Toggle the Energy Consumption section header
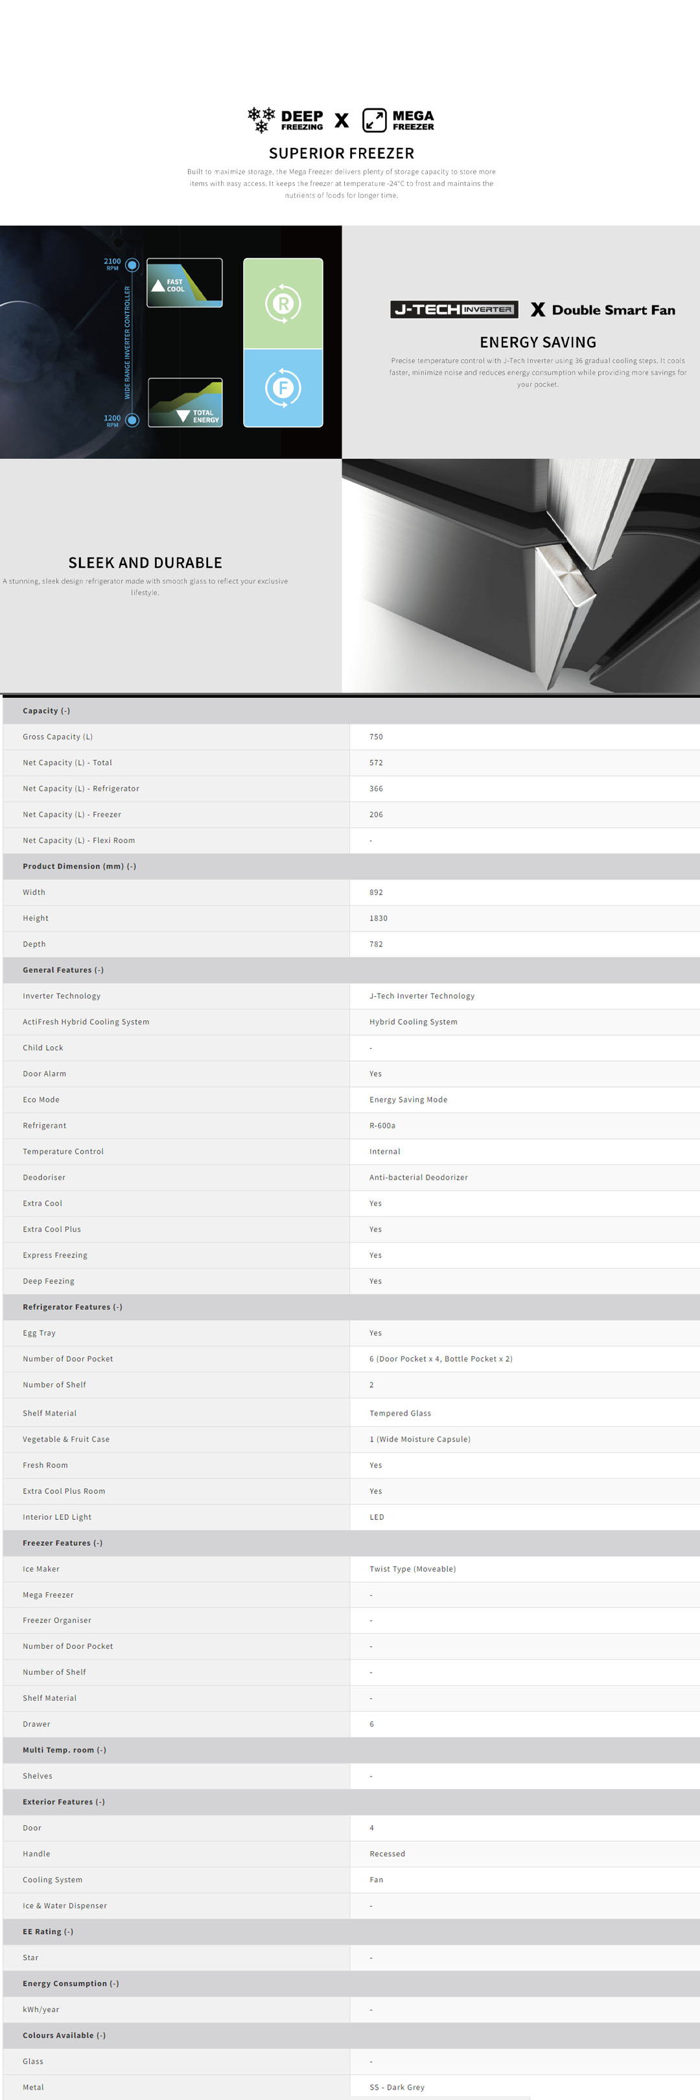 pyautogui.click(x=70, y=1983)
